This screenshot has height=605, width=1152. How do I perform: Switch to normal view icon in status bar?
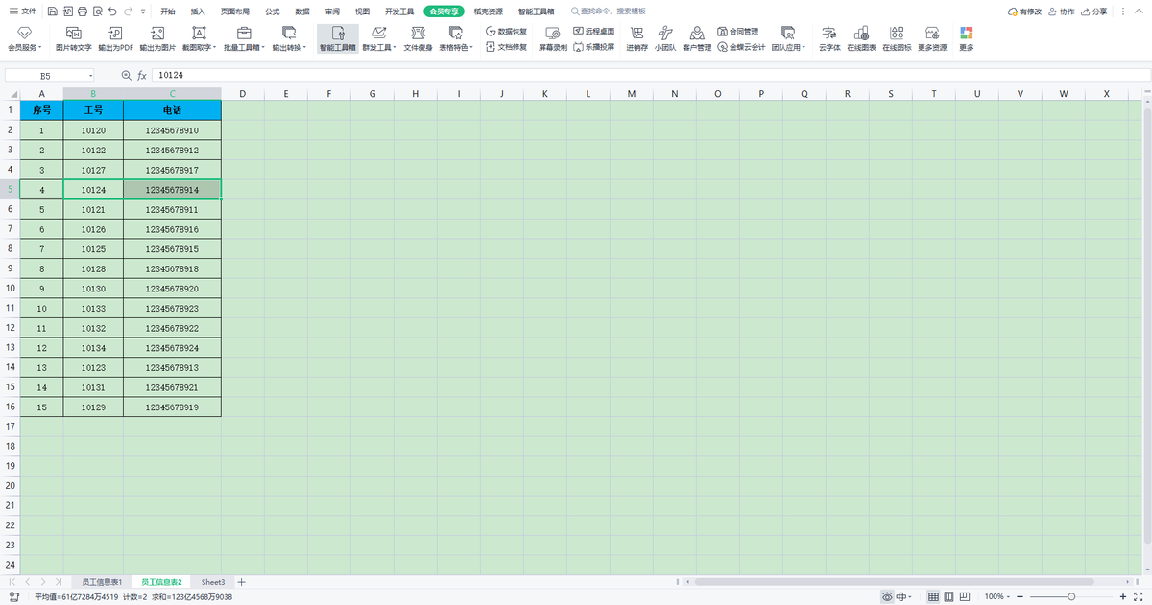tap(933, 596)
